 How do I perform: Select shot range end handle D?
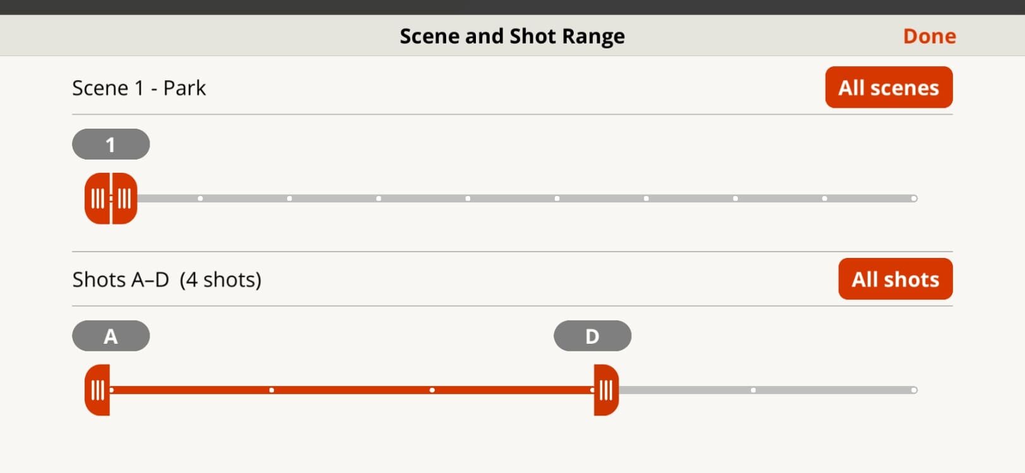pyautogui.click(x=605, y=390)
